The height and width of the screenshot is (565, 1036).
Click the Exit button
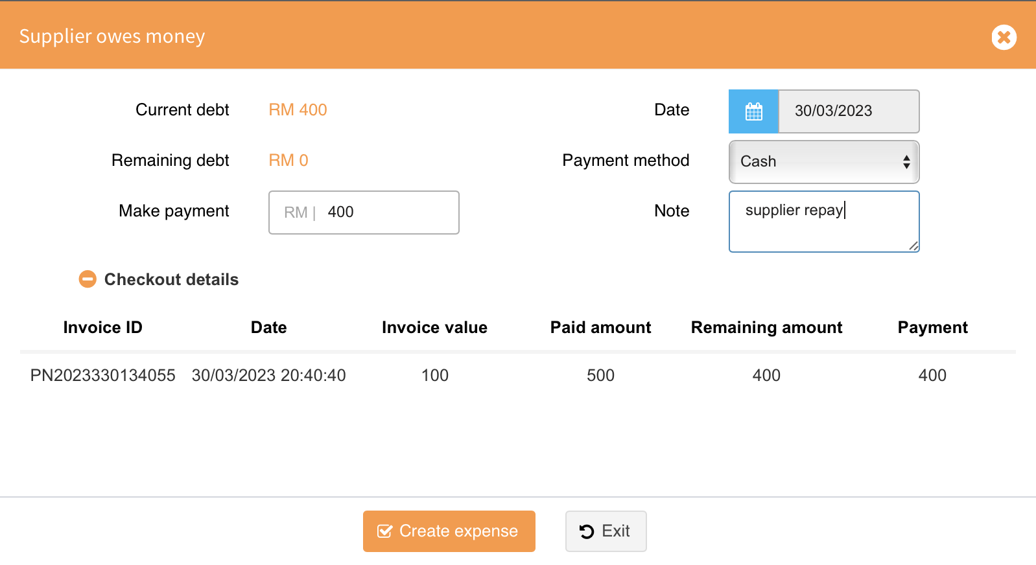pyautogui.click(x=606, y=531)
